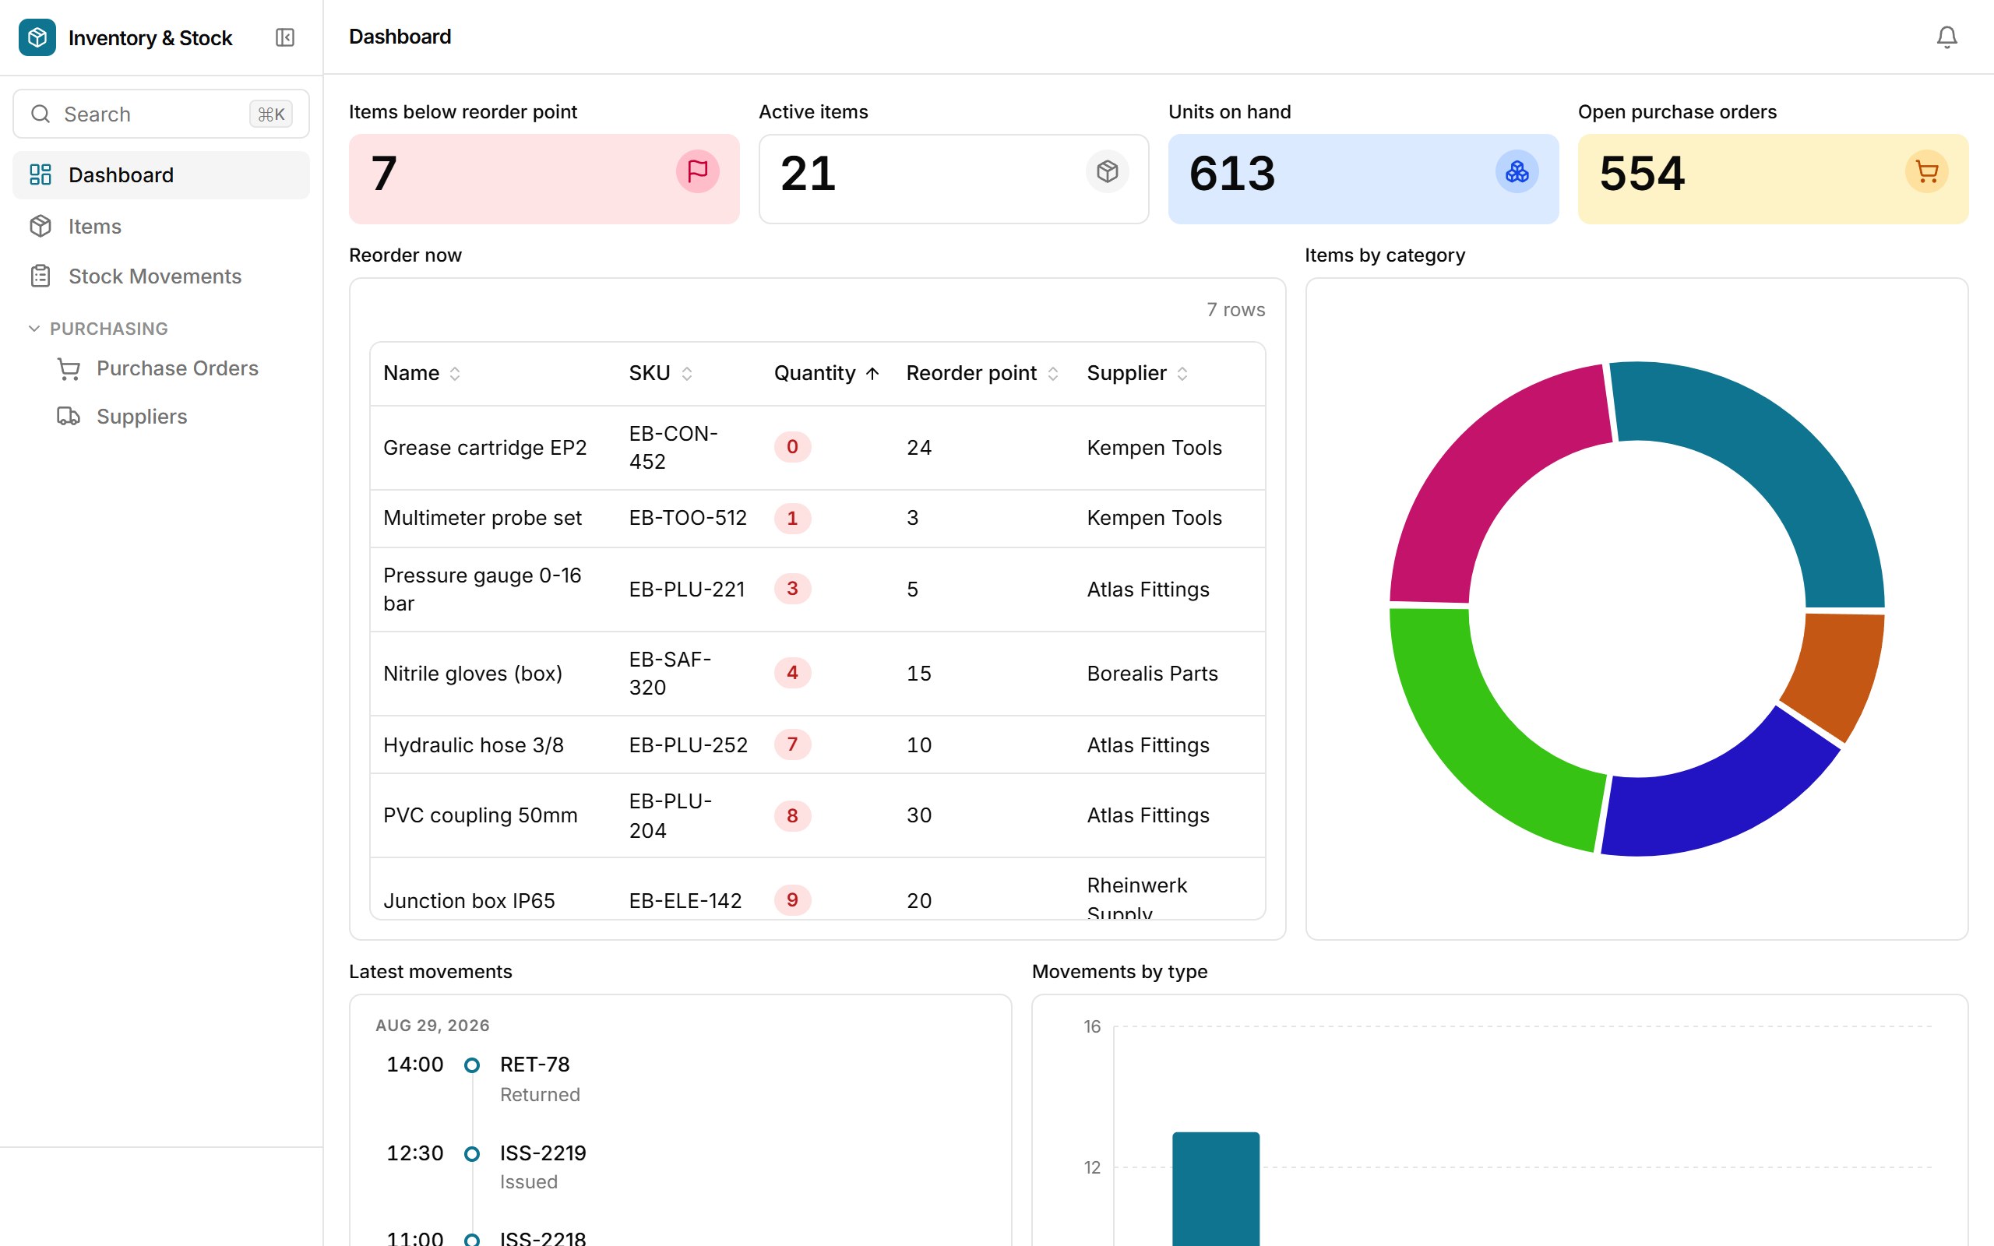Viewport: 1994px width, 1246px height.
Task: Collapse the sidebar panel toggle
Action: (285, 37)
